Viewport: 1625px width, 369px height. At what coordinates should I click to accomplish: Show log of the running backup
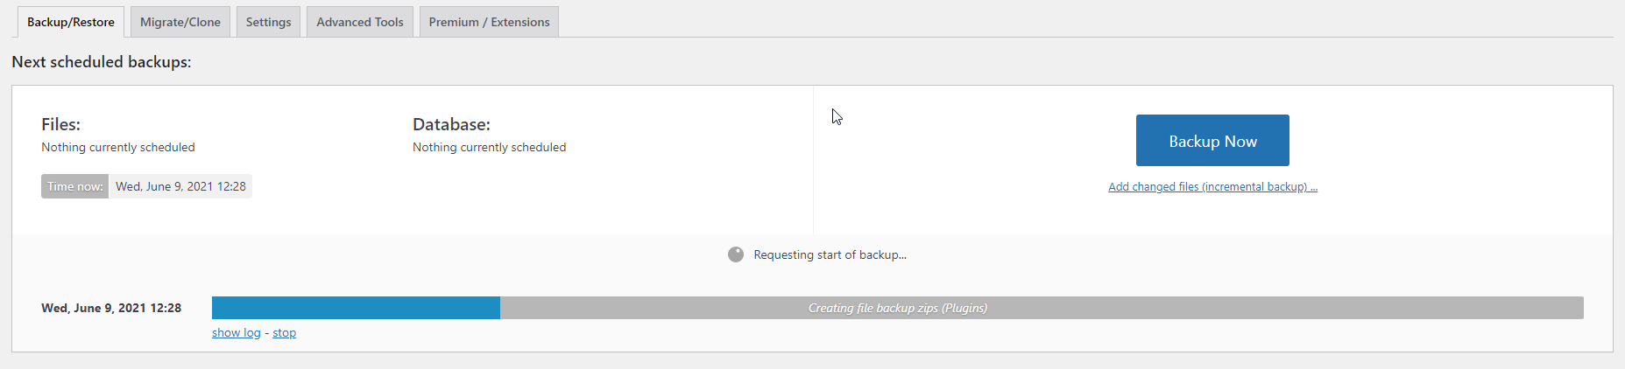pos(237,332)
